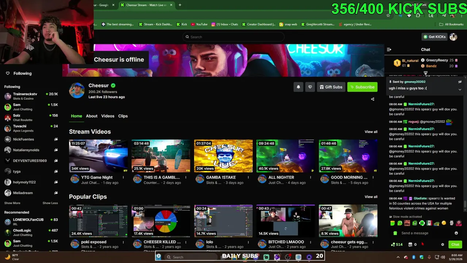Click the Send a message input
Screen dimensions: 467x263
click(425, 233)
